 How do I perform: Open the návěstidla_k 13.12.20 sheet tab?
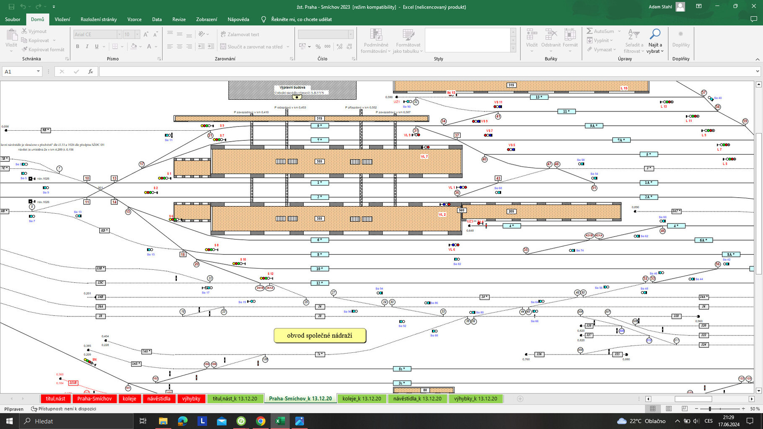[417, 399]
